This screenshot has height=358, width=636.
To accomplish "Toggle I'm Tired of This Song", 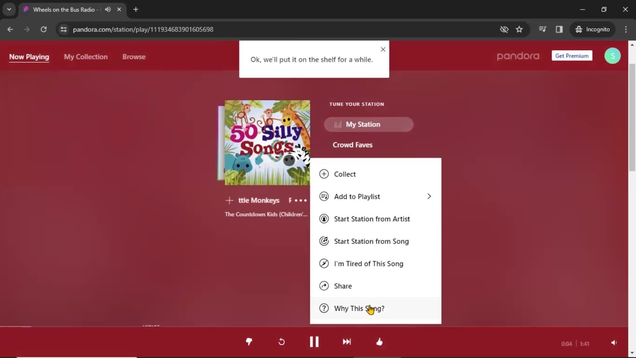I will click(x=368, y=264).
